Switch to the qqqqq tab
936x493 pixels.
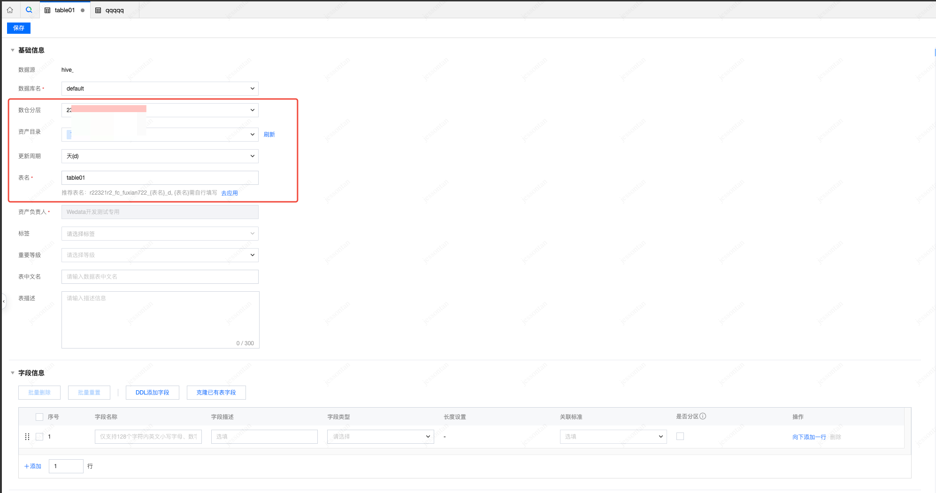tap(115, 10)
